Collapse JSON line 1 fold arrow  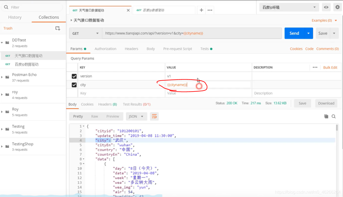pos(84,126)
